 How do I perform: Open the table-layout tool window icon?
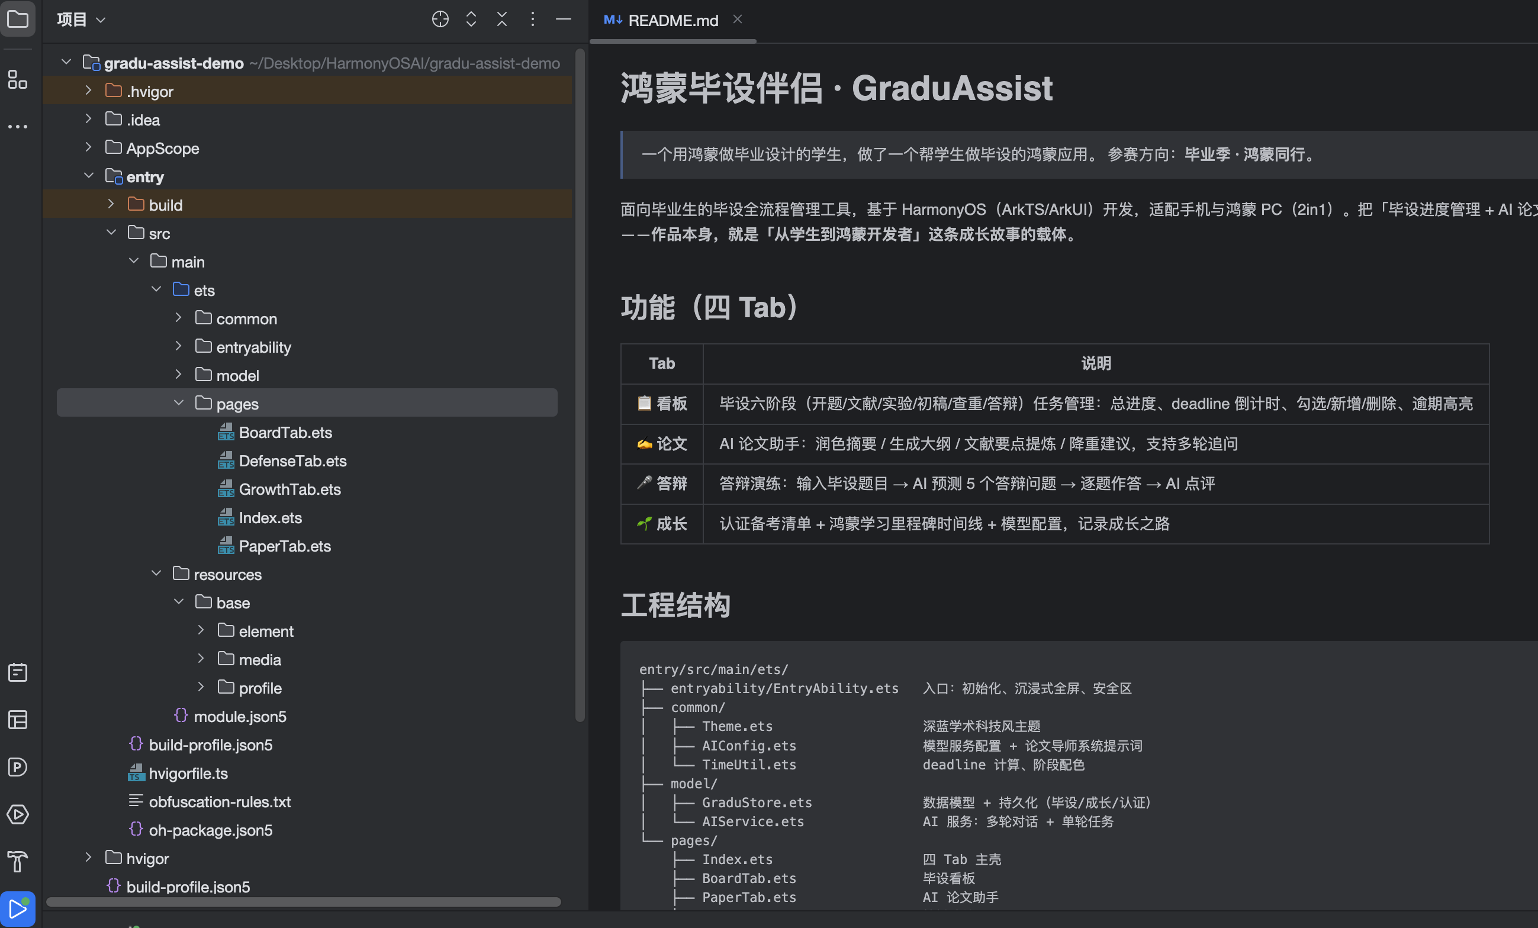coord(18,720)
